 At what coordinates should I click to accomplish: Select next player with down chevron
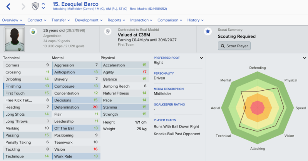click(44, 8)
